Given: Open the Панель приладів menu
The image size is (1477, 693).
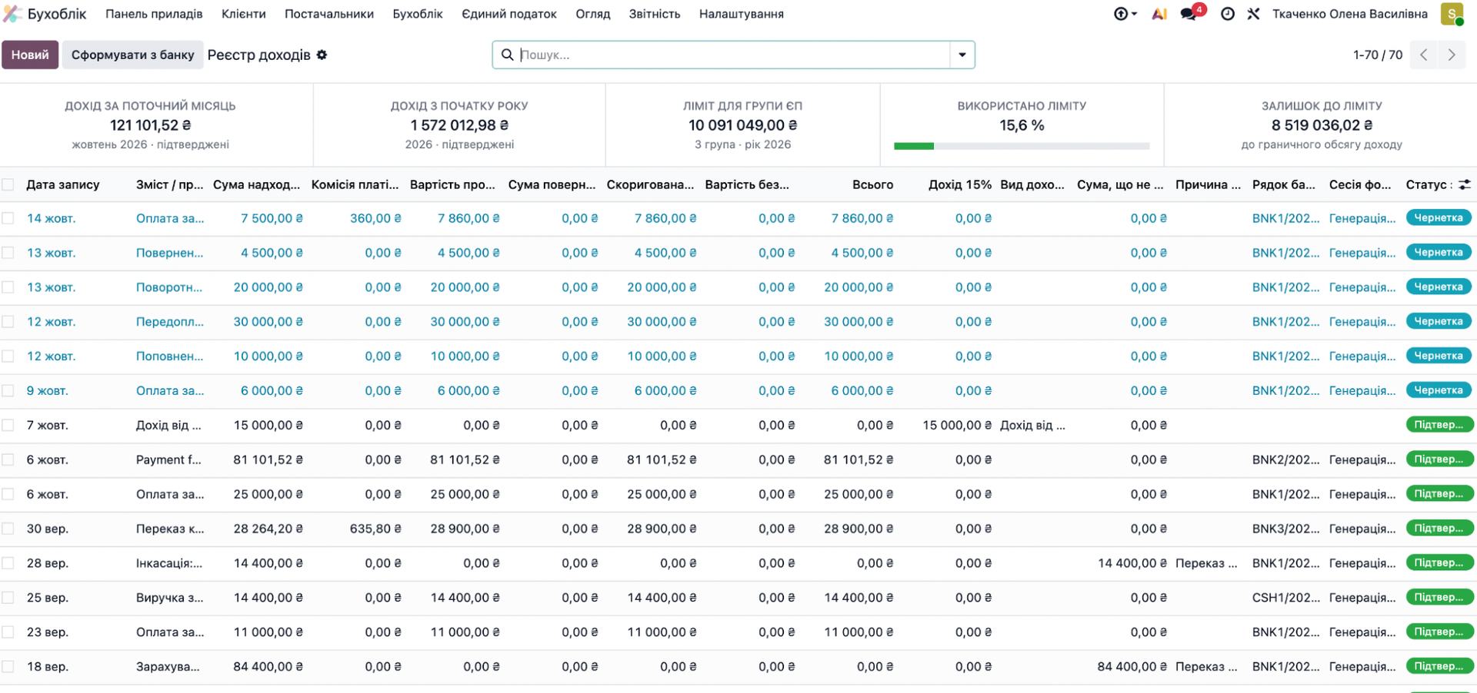Looking at the screenshot, I should click(x=154, y=14).
